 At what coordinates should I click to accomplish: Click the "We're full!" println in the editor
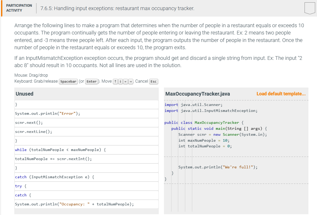(217, 167)
